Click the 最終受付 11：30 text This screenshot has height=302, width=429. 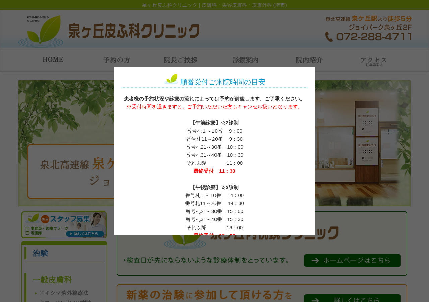click(214, 171)
